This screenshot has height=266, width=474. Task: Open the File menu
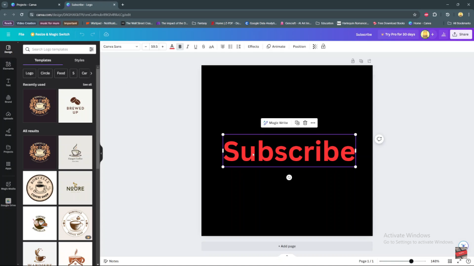click(21, 34)
